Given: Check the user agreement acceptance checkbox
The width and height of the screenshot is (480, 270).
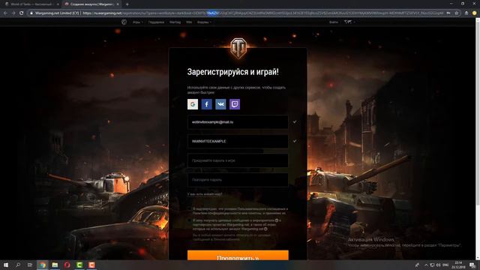Looking at the screenshot, I should pos(189,208).
